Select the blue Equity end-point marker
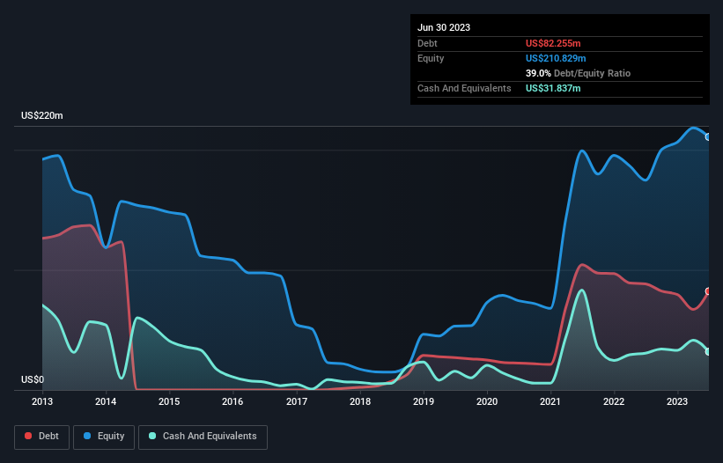Screen dimensions: 723x463 tap(708, 137)
